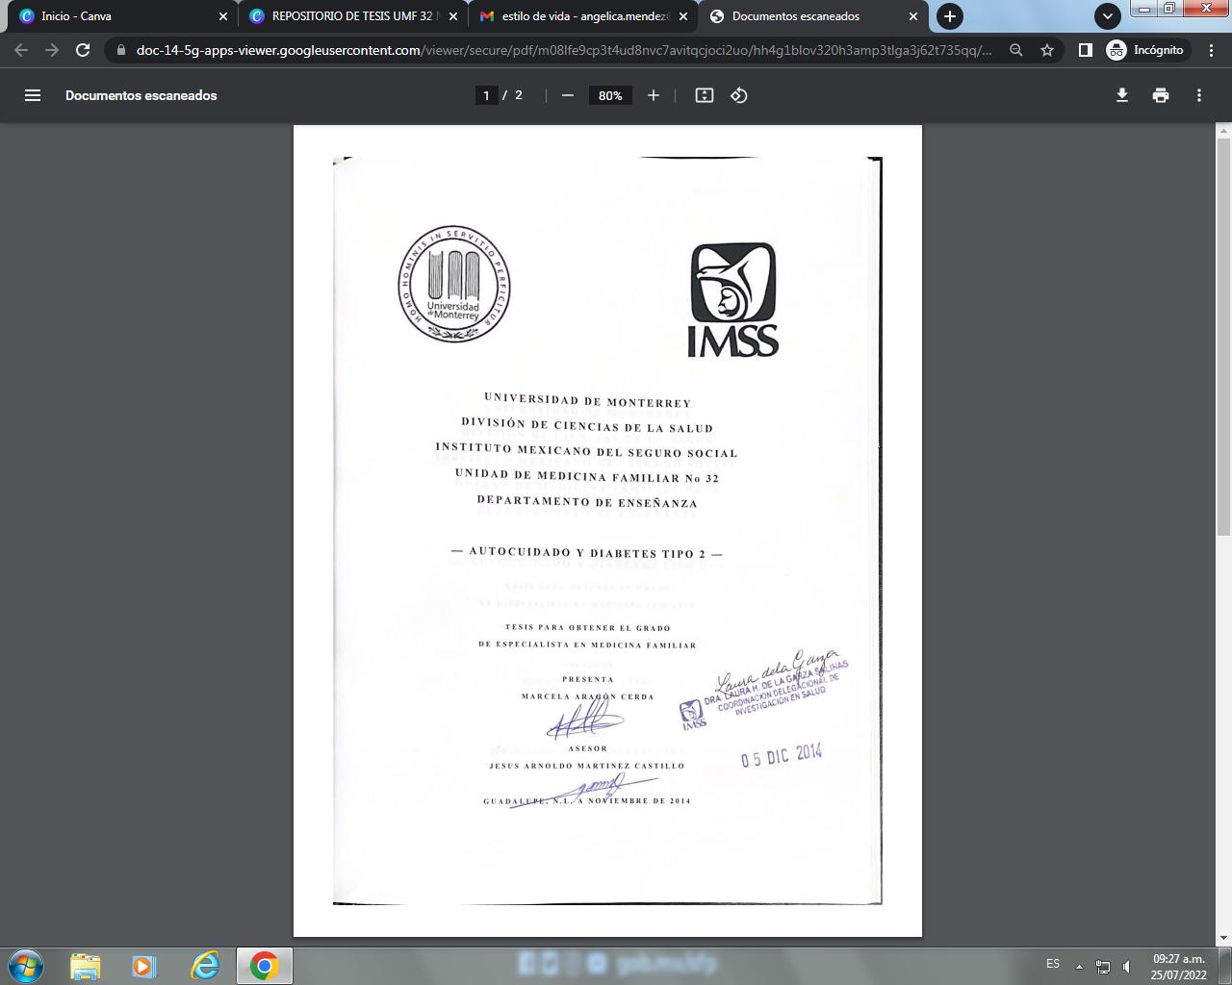Close the Documentos escaneados tab
Viewport: 1232px width, 985px height.
point(913,16)
